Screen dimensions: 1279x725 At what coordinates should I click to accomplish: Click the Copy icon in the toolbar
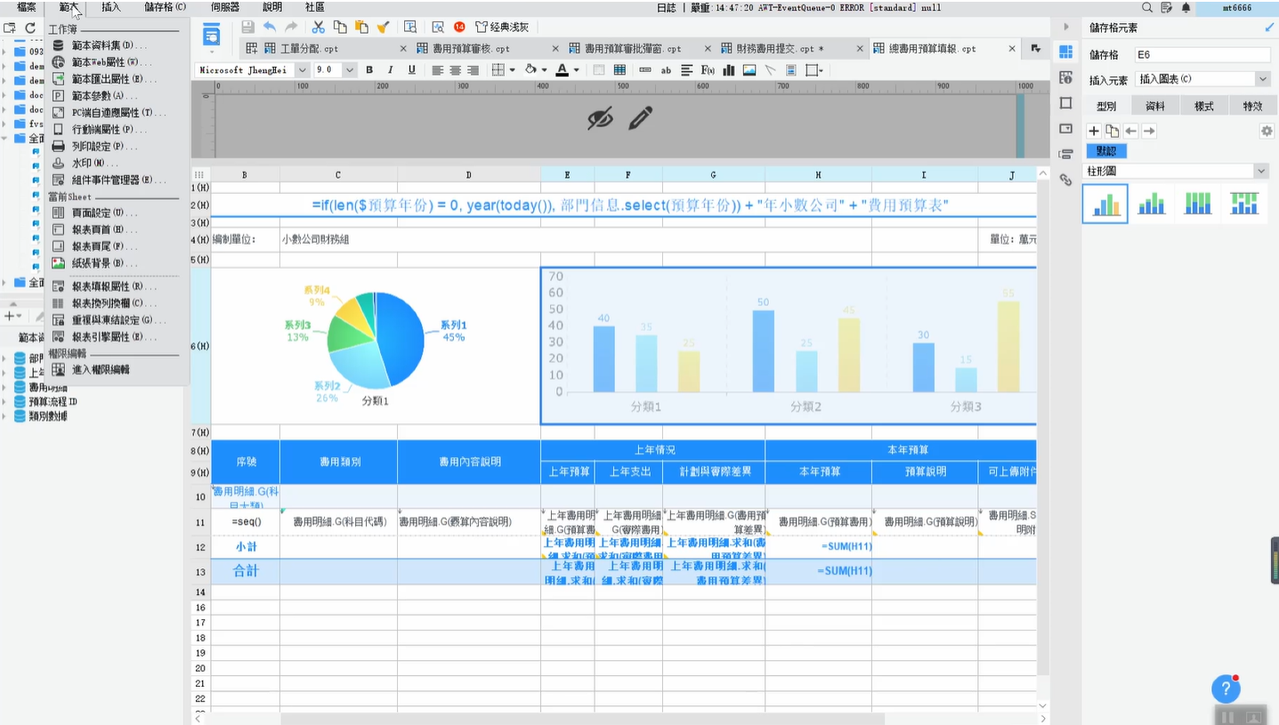point(340,27)
